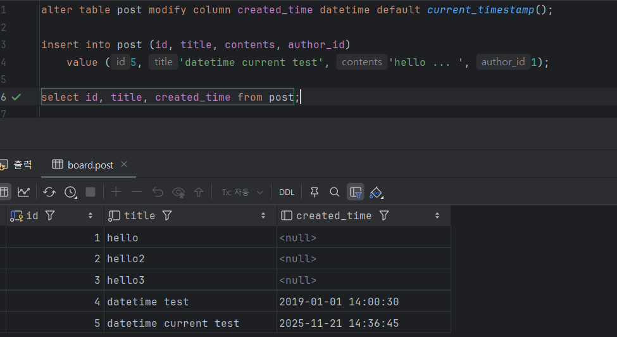Screen dimensions: 617x337
Task: Select the null created_time cell for hello3
Action: click(x=364, y=280)
